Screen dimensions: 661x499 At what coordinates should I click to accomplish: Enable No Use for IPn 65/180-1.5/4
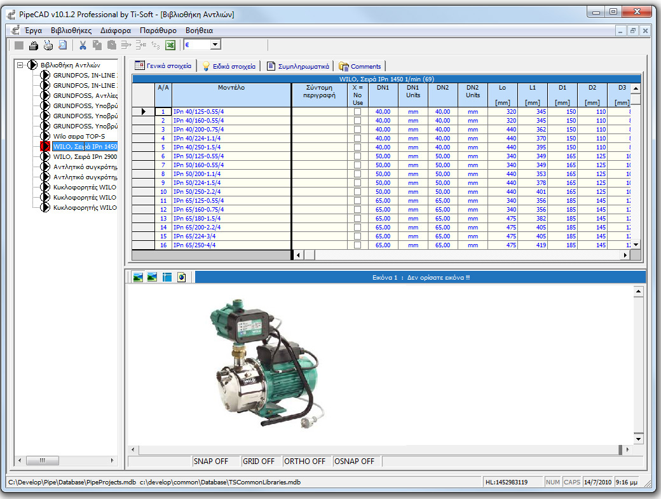[357, 217]
